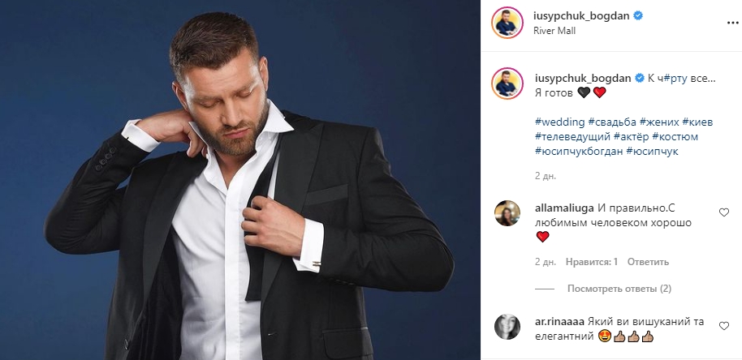Open allamaliuga's profile picture
This screenshot has height=360, width=742.
(508, 213)
